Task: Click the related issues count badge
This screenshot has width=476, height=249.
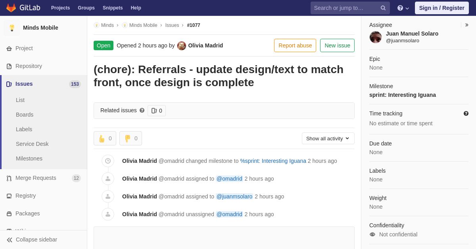Action: tap(157, 111)
